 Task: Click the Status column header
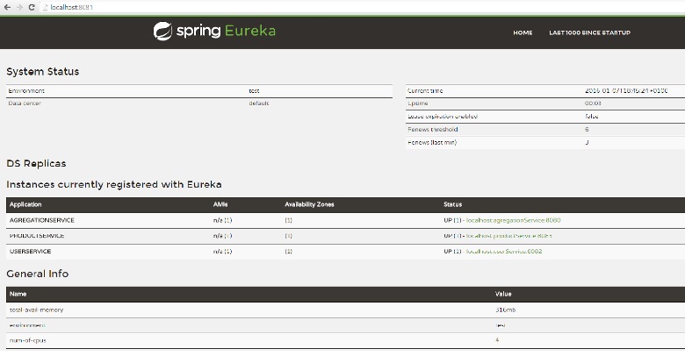pos(453,204)
